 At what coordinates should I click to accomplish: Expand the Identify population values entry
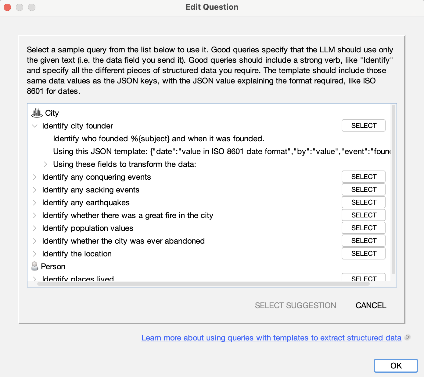(x=34, y=228)
